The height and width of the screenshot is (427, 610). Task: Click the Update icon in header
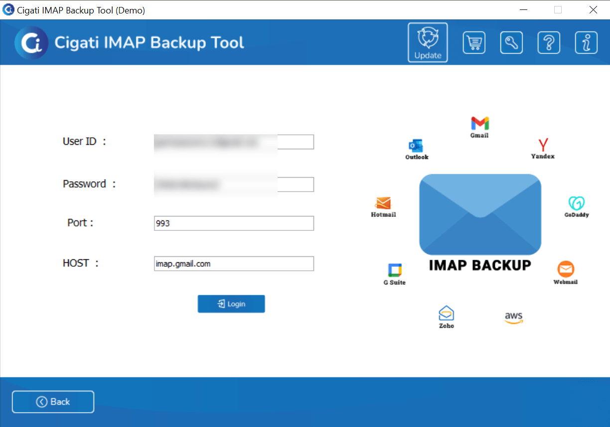point(428,43)
